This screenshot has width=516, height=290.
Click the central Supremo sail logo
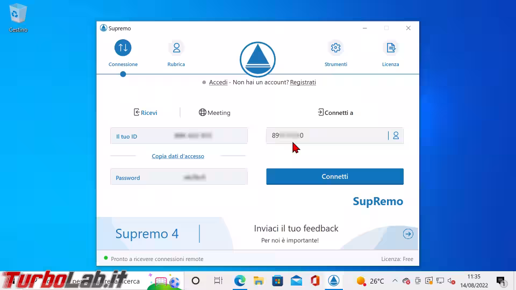tap(257, 60)
